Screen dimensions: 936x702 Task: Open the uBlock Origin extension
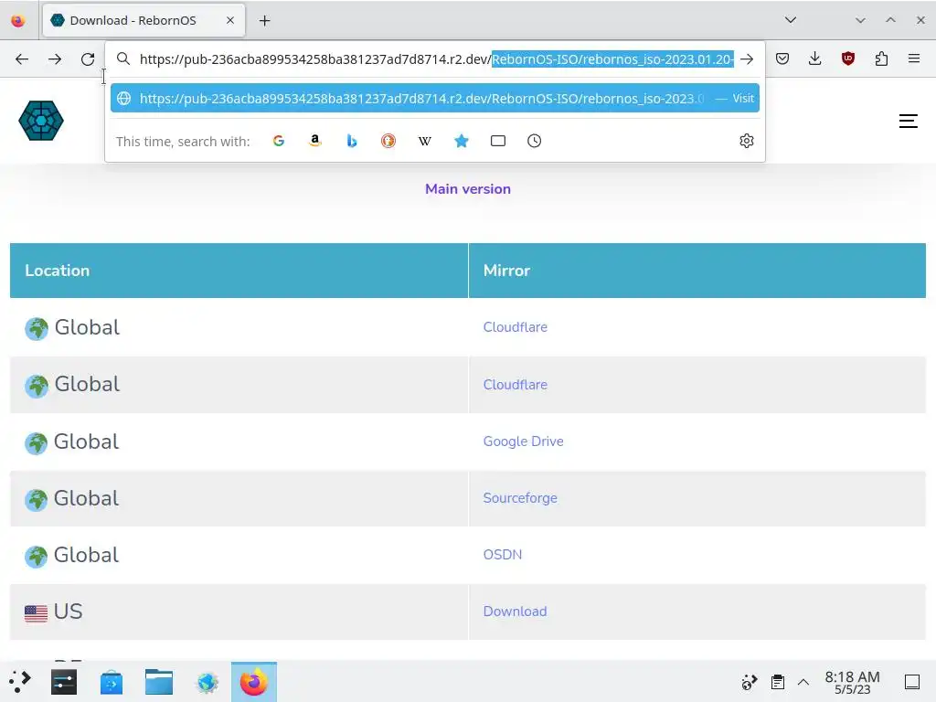tap(848, 58)
